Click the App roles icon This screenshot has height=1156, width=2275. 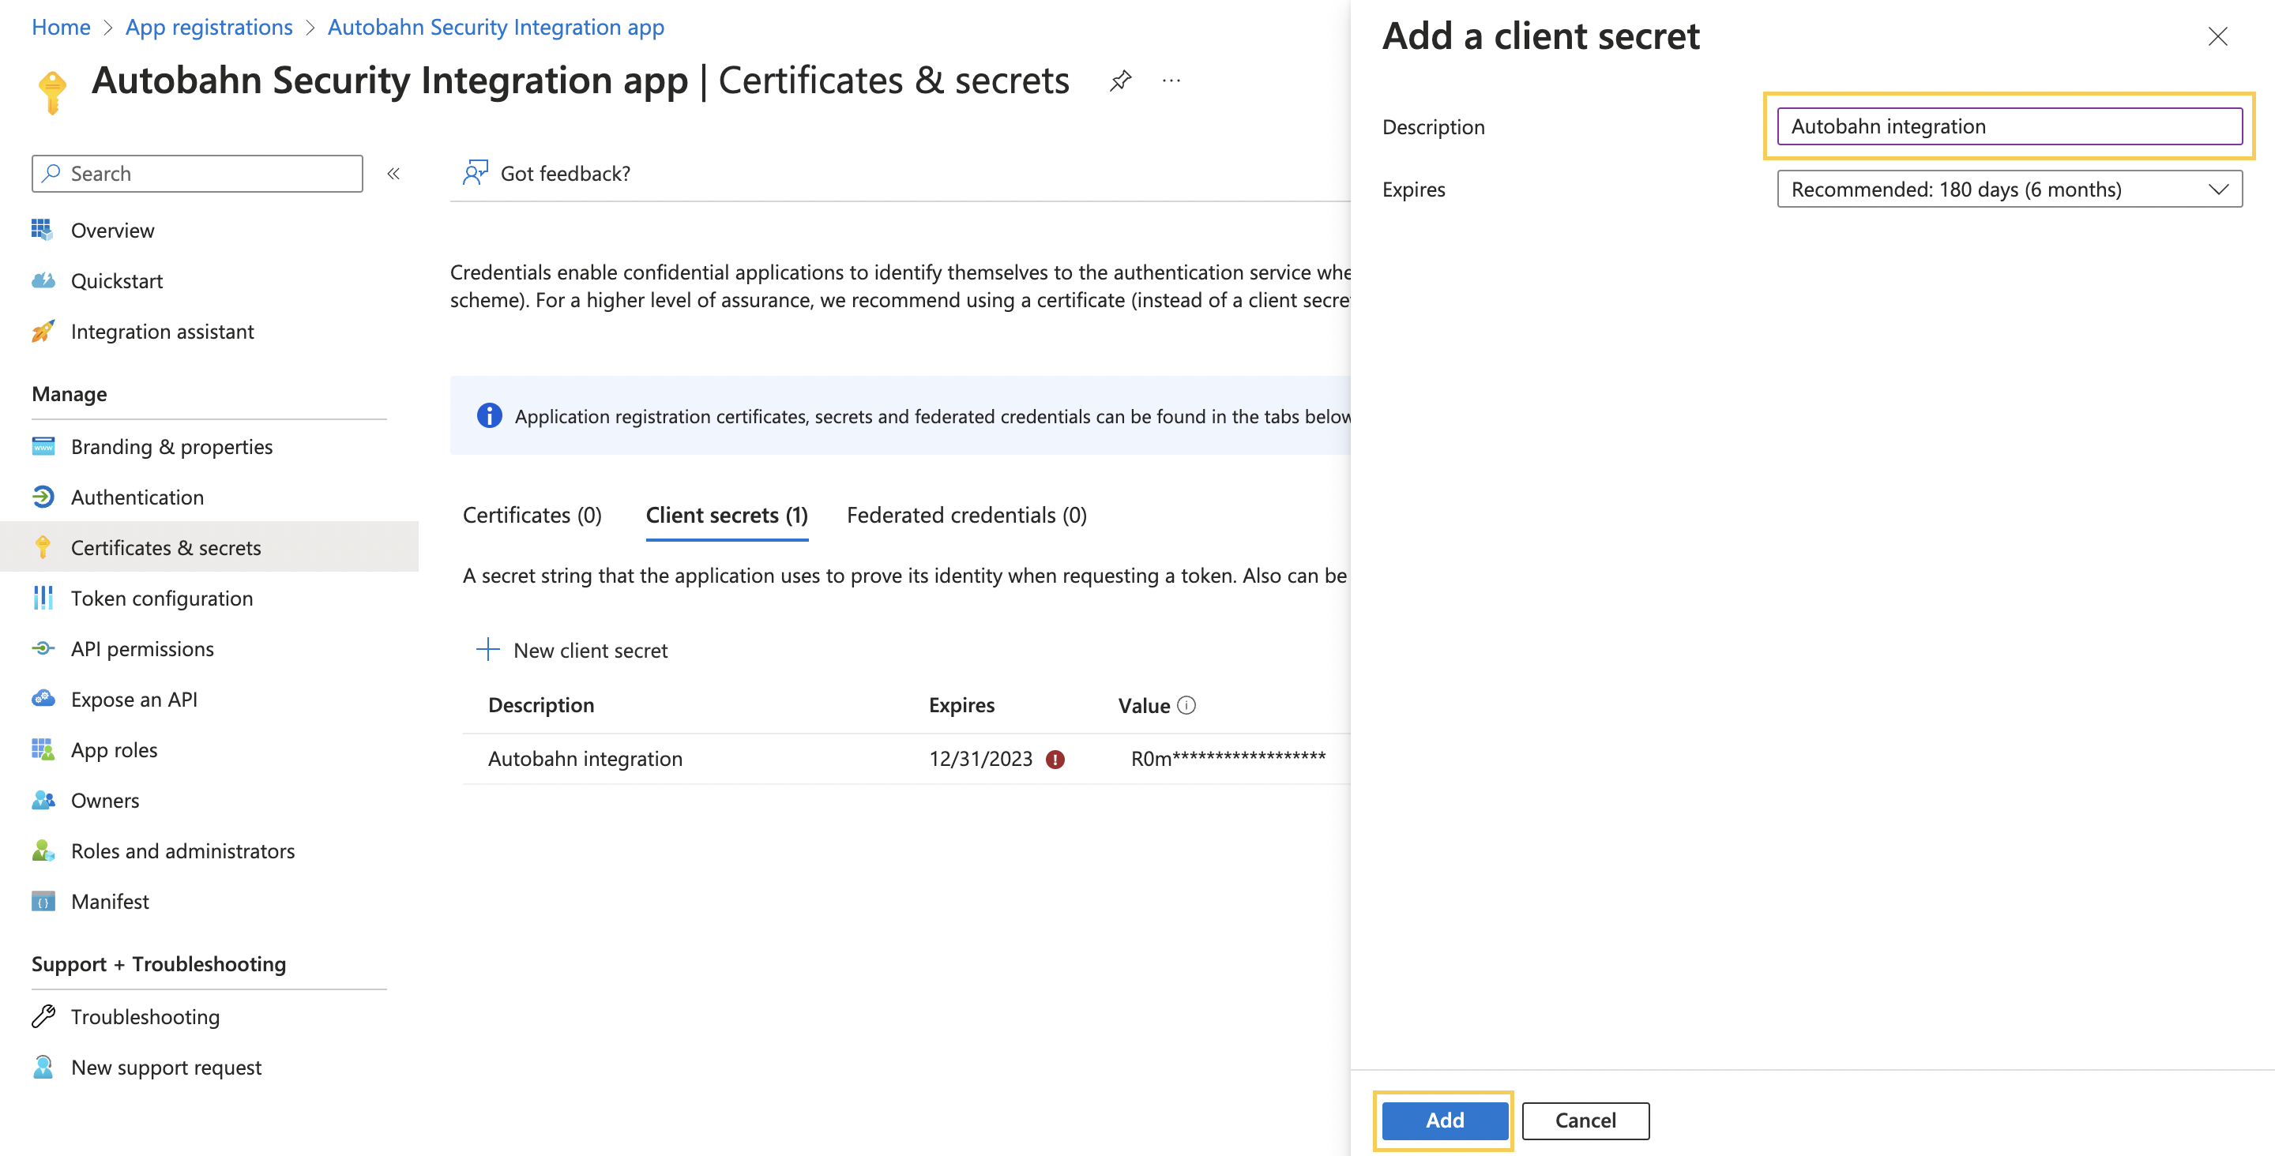pyautogui.click(x=43, y=750)
